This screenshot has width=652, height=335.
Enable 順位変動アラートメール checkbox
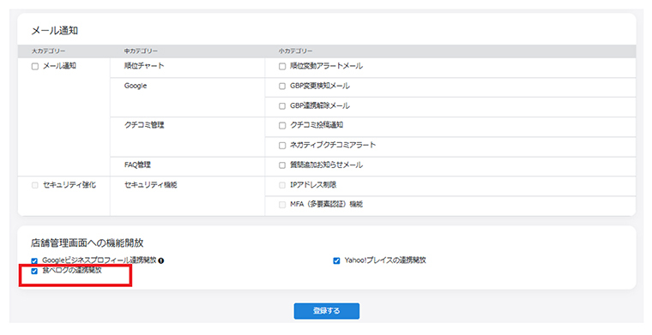tap(282, 67)
